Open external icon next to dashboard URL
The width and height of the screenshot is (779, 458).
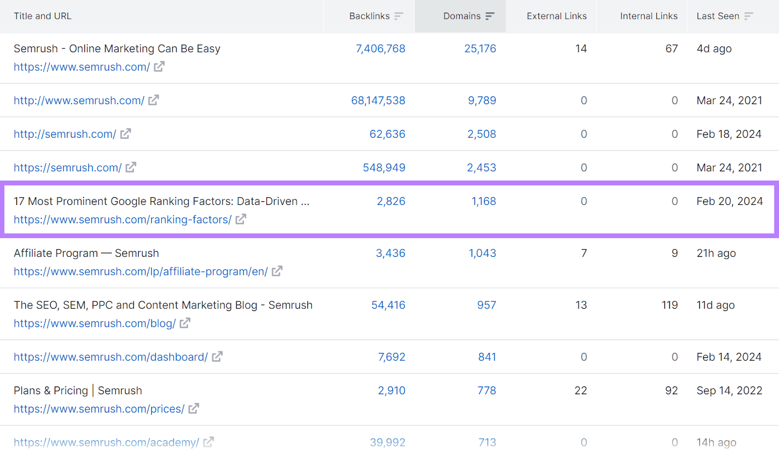coord(217,357)
